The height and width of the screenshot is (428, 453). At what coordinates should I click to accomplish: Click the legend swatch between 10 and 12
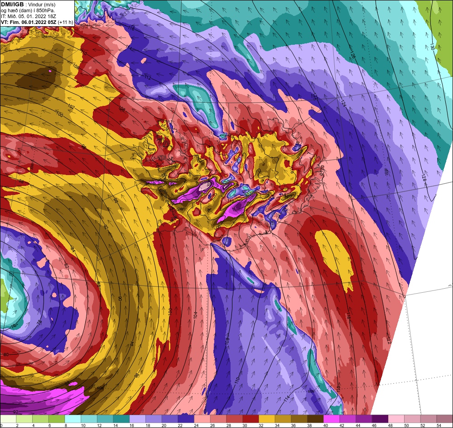point(89,419)
